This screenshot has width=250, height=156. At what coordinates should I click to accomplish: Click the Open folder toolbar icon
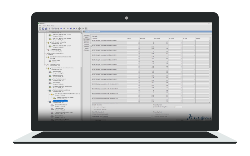click(x=46, y=28)
